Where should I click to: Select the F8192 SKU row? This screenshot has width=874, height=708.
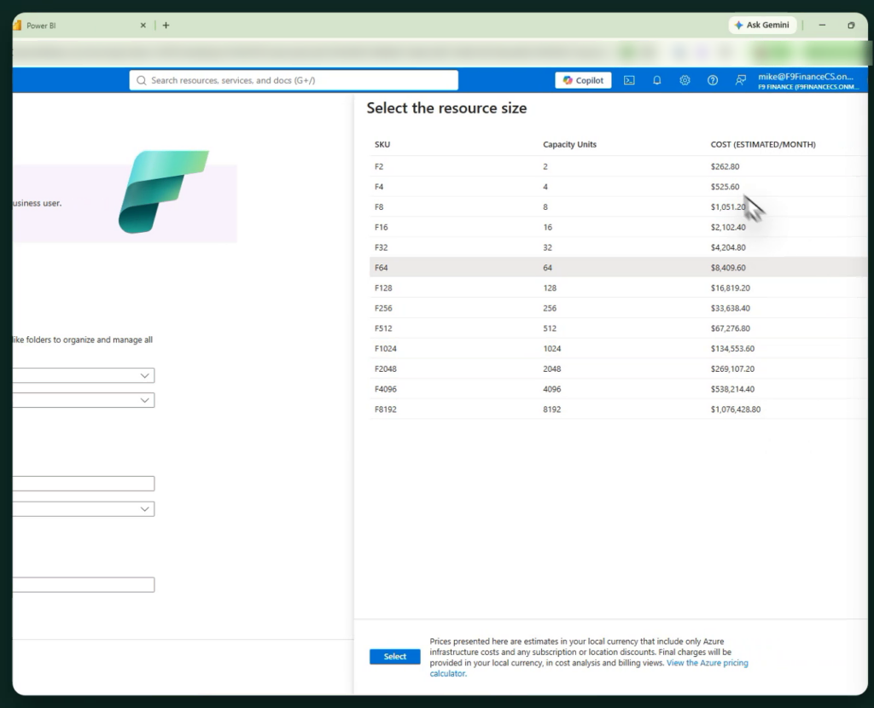coord(618,409)
